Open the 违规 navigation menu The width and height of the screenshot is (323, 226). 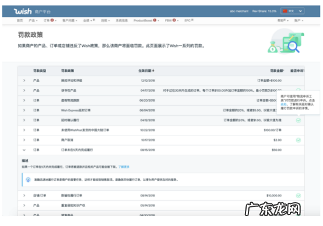tap(106, 20)
